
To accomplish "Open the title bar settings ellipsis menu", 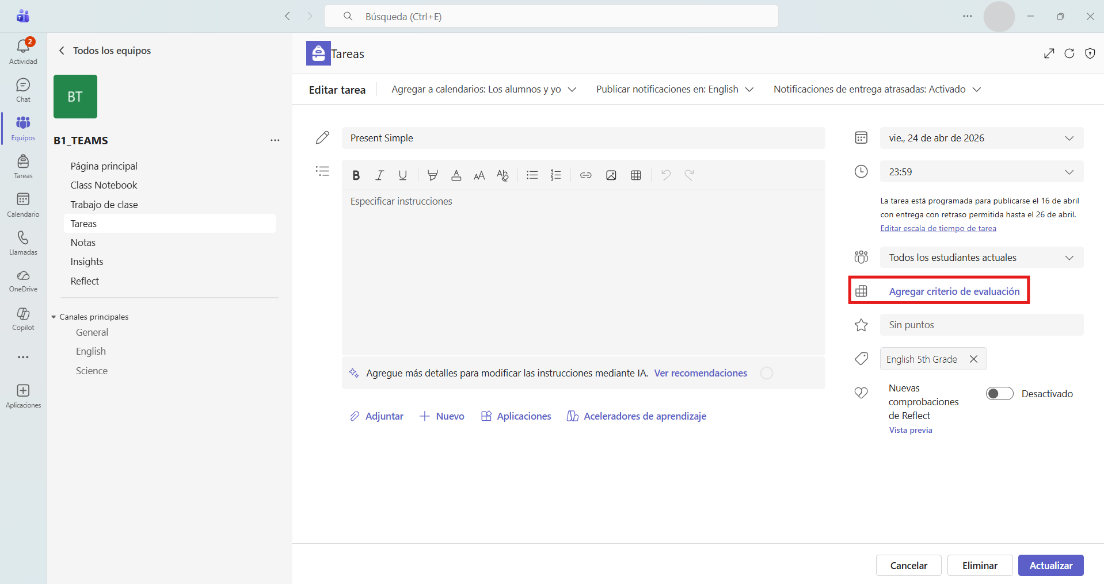I will click(x=968, y=16).
